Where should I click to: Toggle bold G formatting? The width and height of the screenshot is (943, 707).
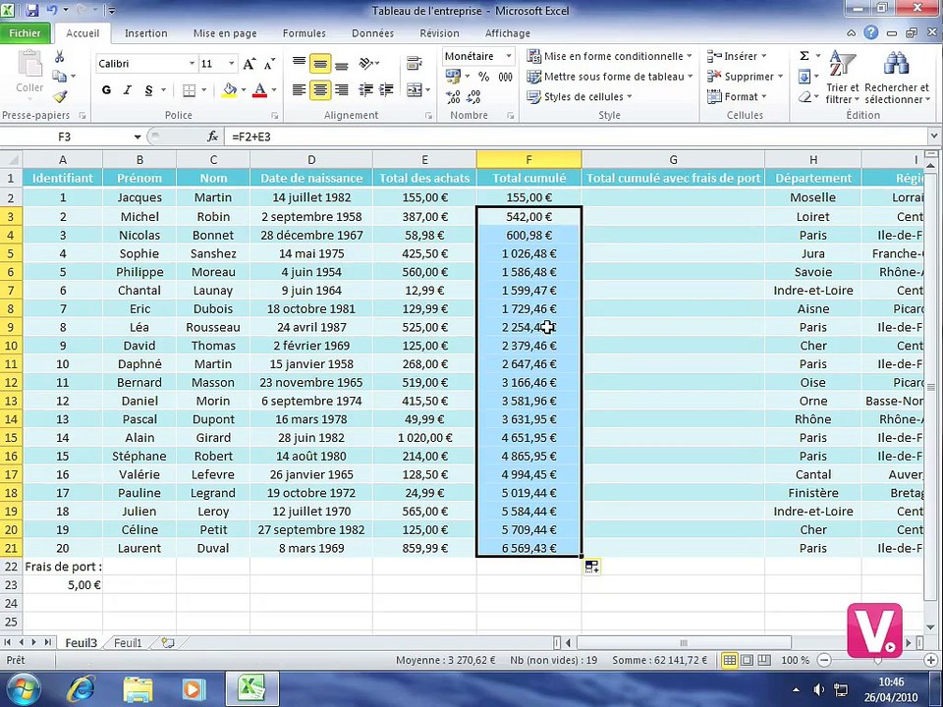click(x=106, y=90)
